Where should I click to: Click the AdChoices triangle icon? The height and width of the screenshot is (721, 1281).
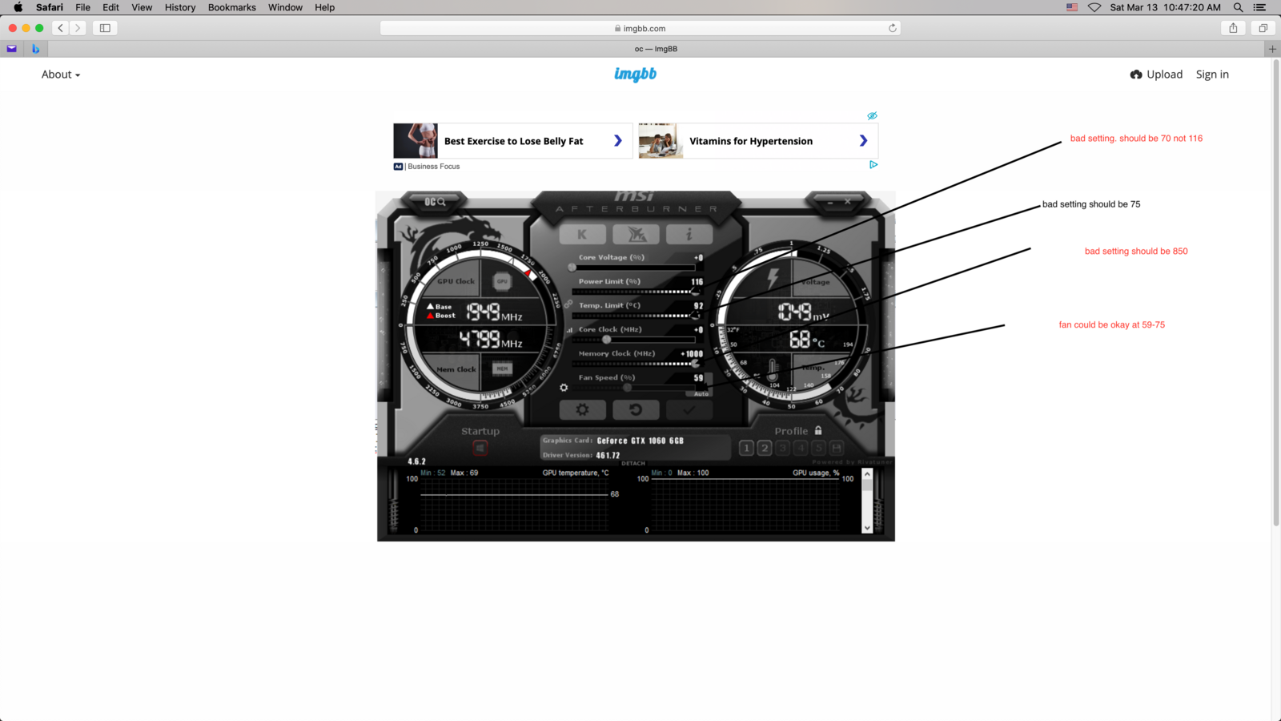pyautogui.click(x=873, y=165)
